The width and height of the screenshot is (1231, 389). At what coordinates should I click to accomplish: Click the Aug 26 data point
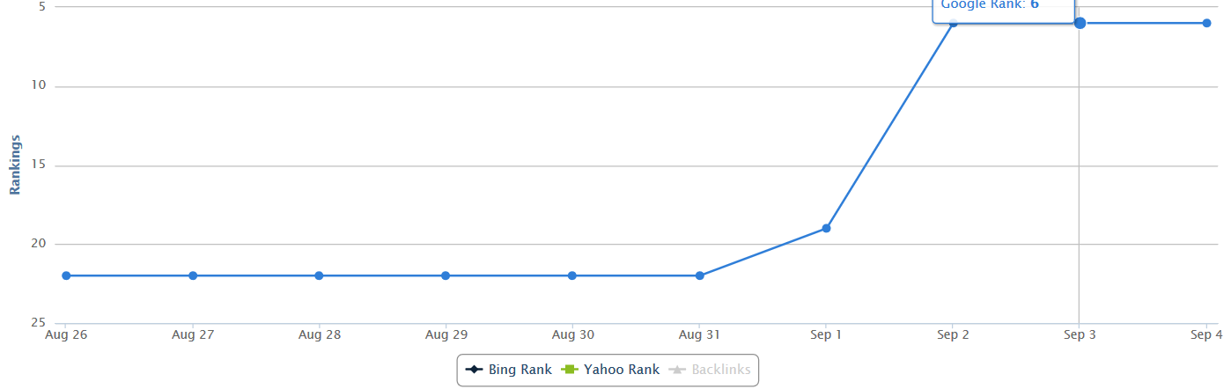point(66,275)
